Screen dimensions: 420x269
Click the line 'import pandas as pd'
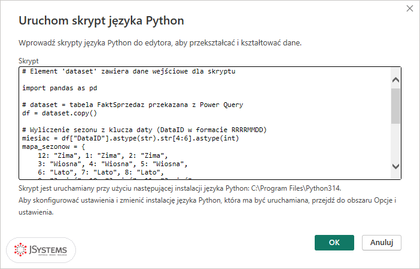pos(59,88)
